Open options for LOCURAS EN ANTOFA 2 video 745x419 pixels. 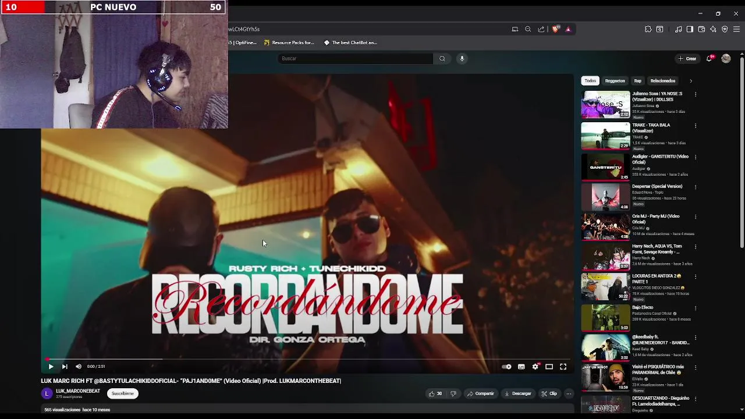[x=696, y=277]
